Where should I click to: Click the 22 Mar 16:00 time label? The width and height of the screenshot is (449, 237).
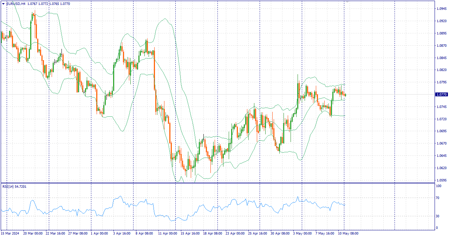point(55,233)
